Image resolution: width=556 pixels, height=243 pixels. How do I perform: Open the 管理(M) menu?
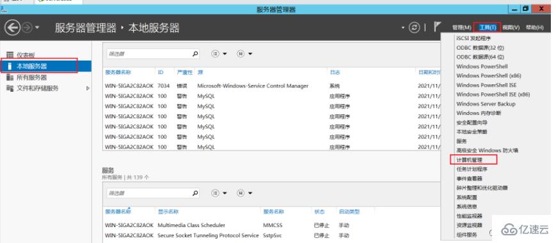(462, 27)
